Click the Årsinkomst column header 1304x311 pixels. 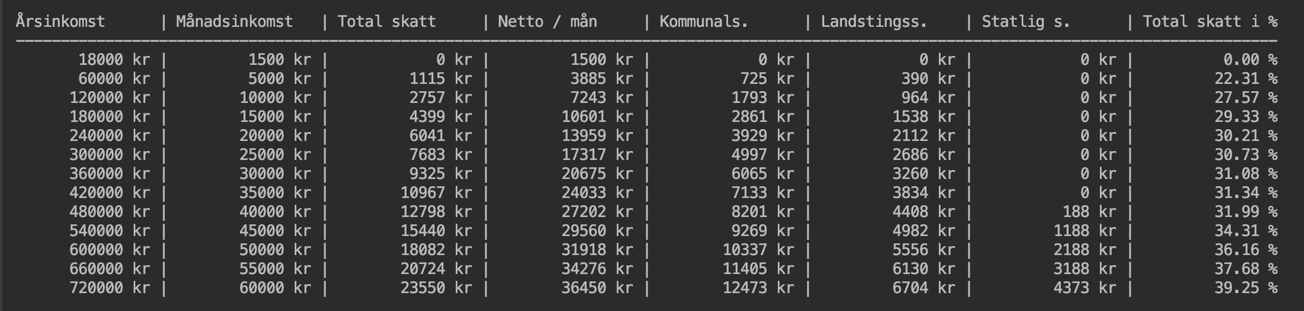(x=60, y=22)
